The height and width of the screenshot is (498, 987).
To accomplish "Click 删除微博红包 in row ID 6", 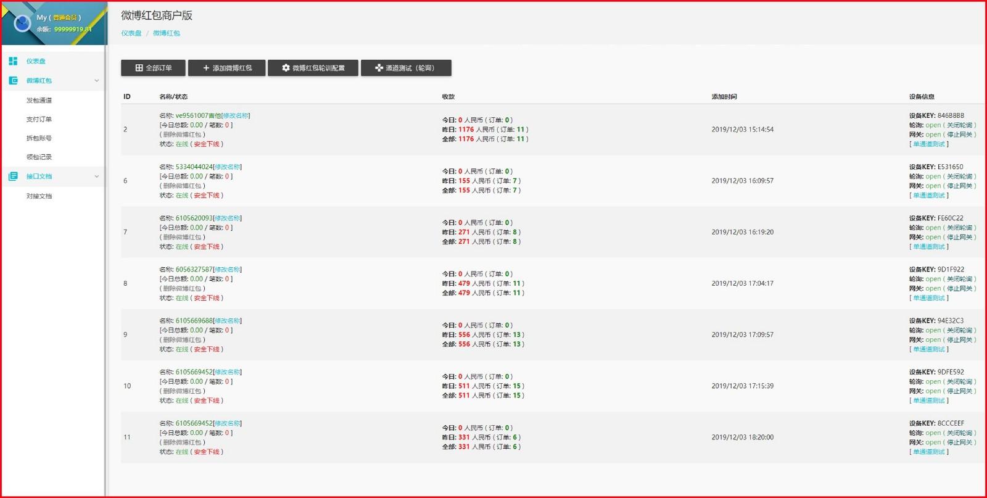I will click(182, 186).
